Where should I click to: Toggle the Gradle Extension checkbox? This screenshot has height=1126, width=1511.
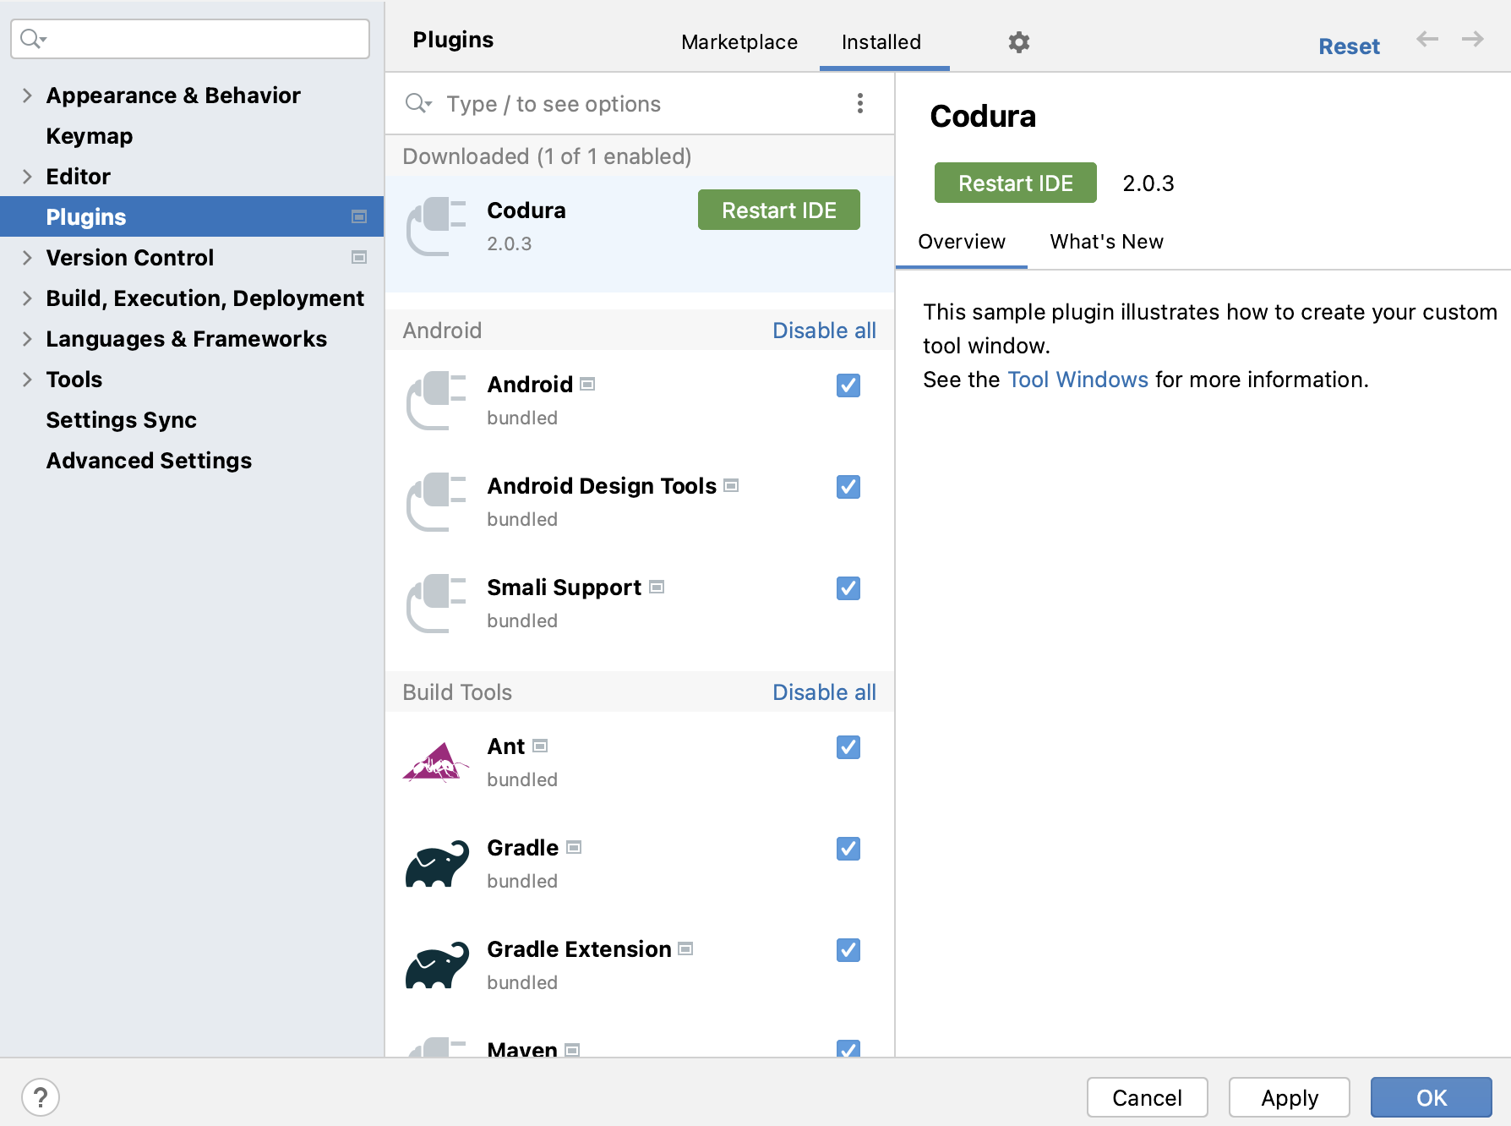pos(848,950)
